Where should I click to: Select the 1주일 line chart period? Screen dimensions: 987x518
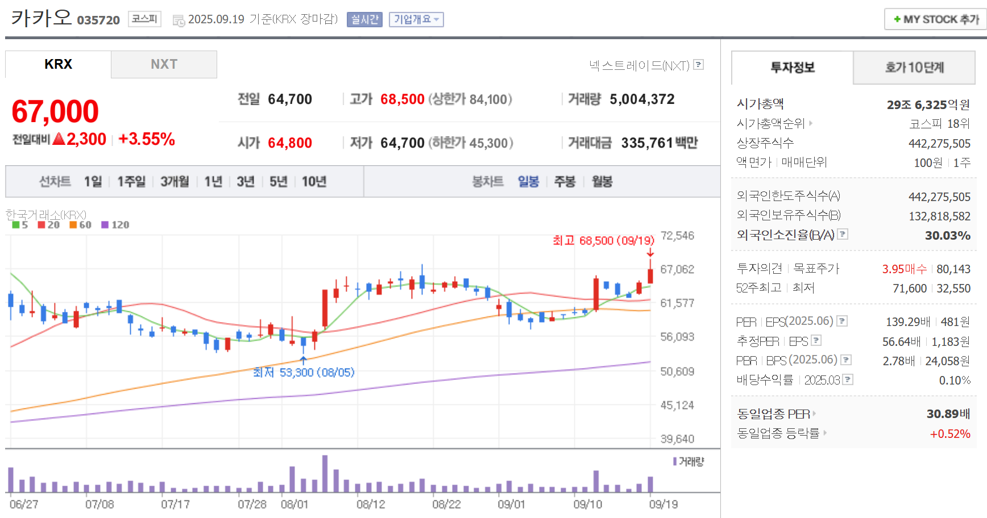coord(131,182)
